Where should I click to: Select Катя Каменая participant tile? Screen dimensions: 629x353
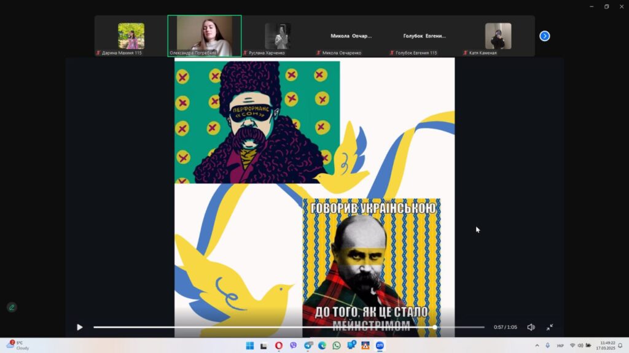[498, 36]
